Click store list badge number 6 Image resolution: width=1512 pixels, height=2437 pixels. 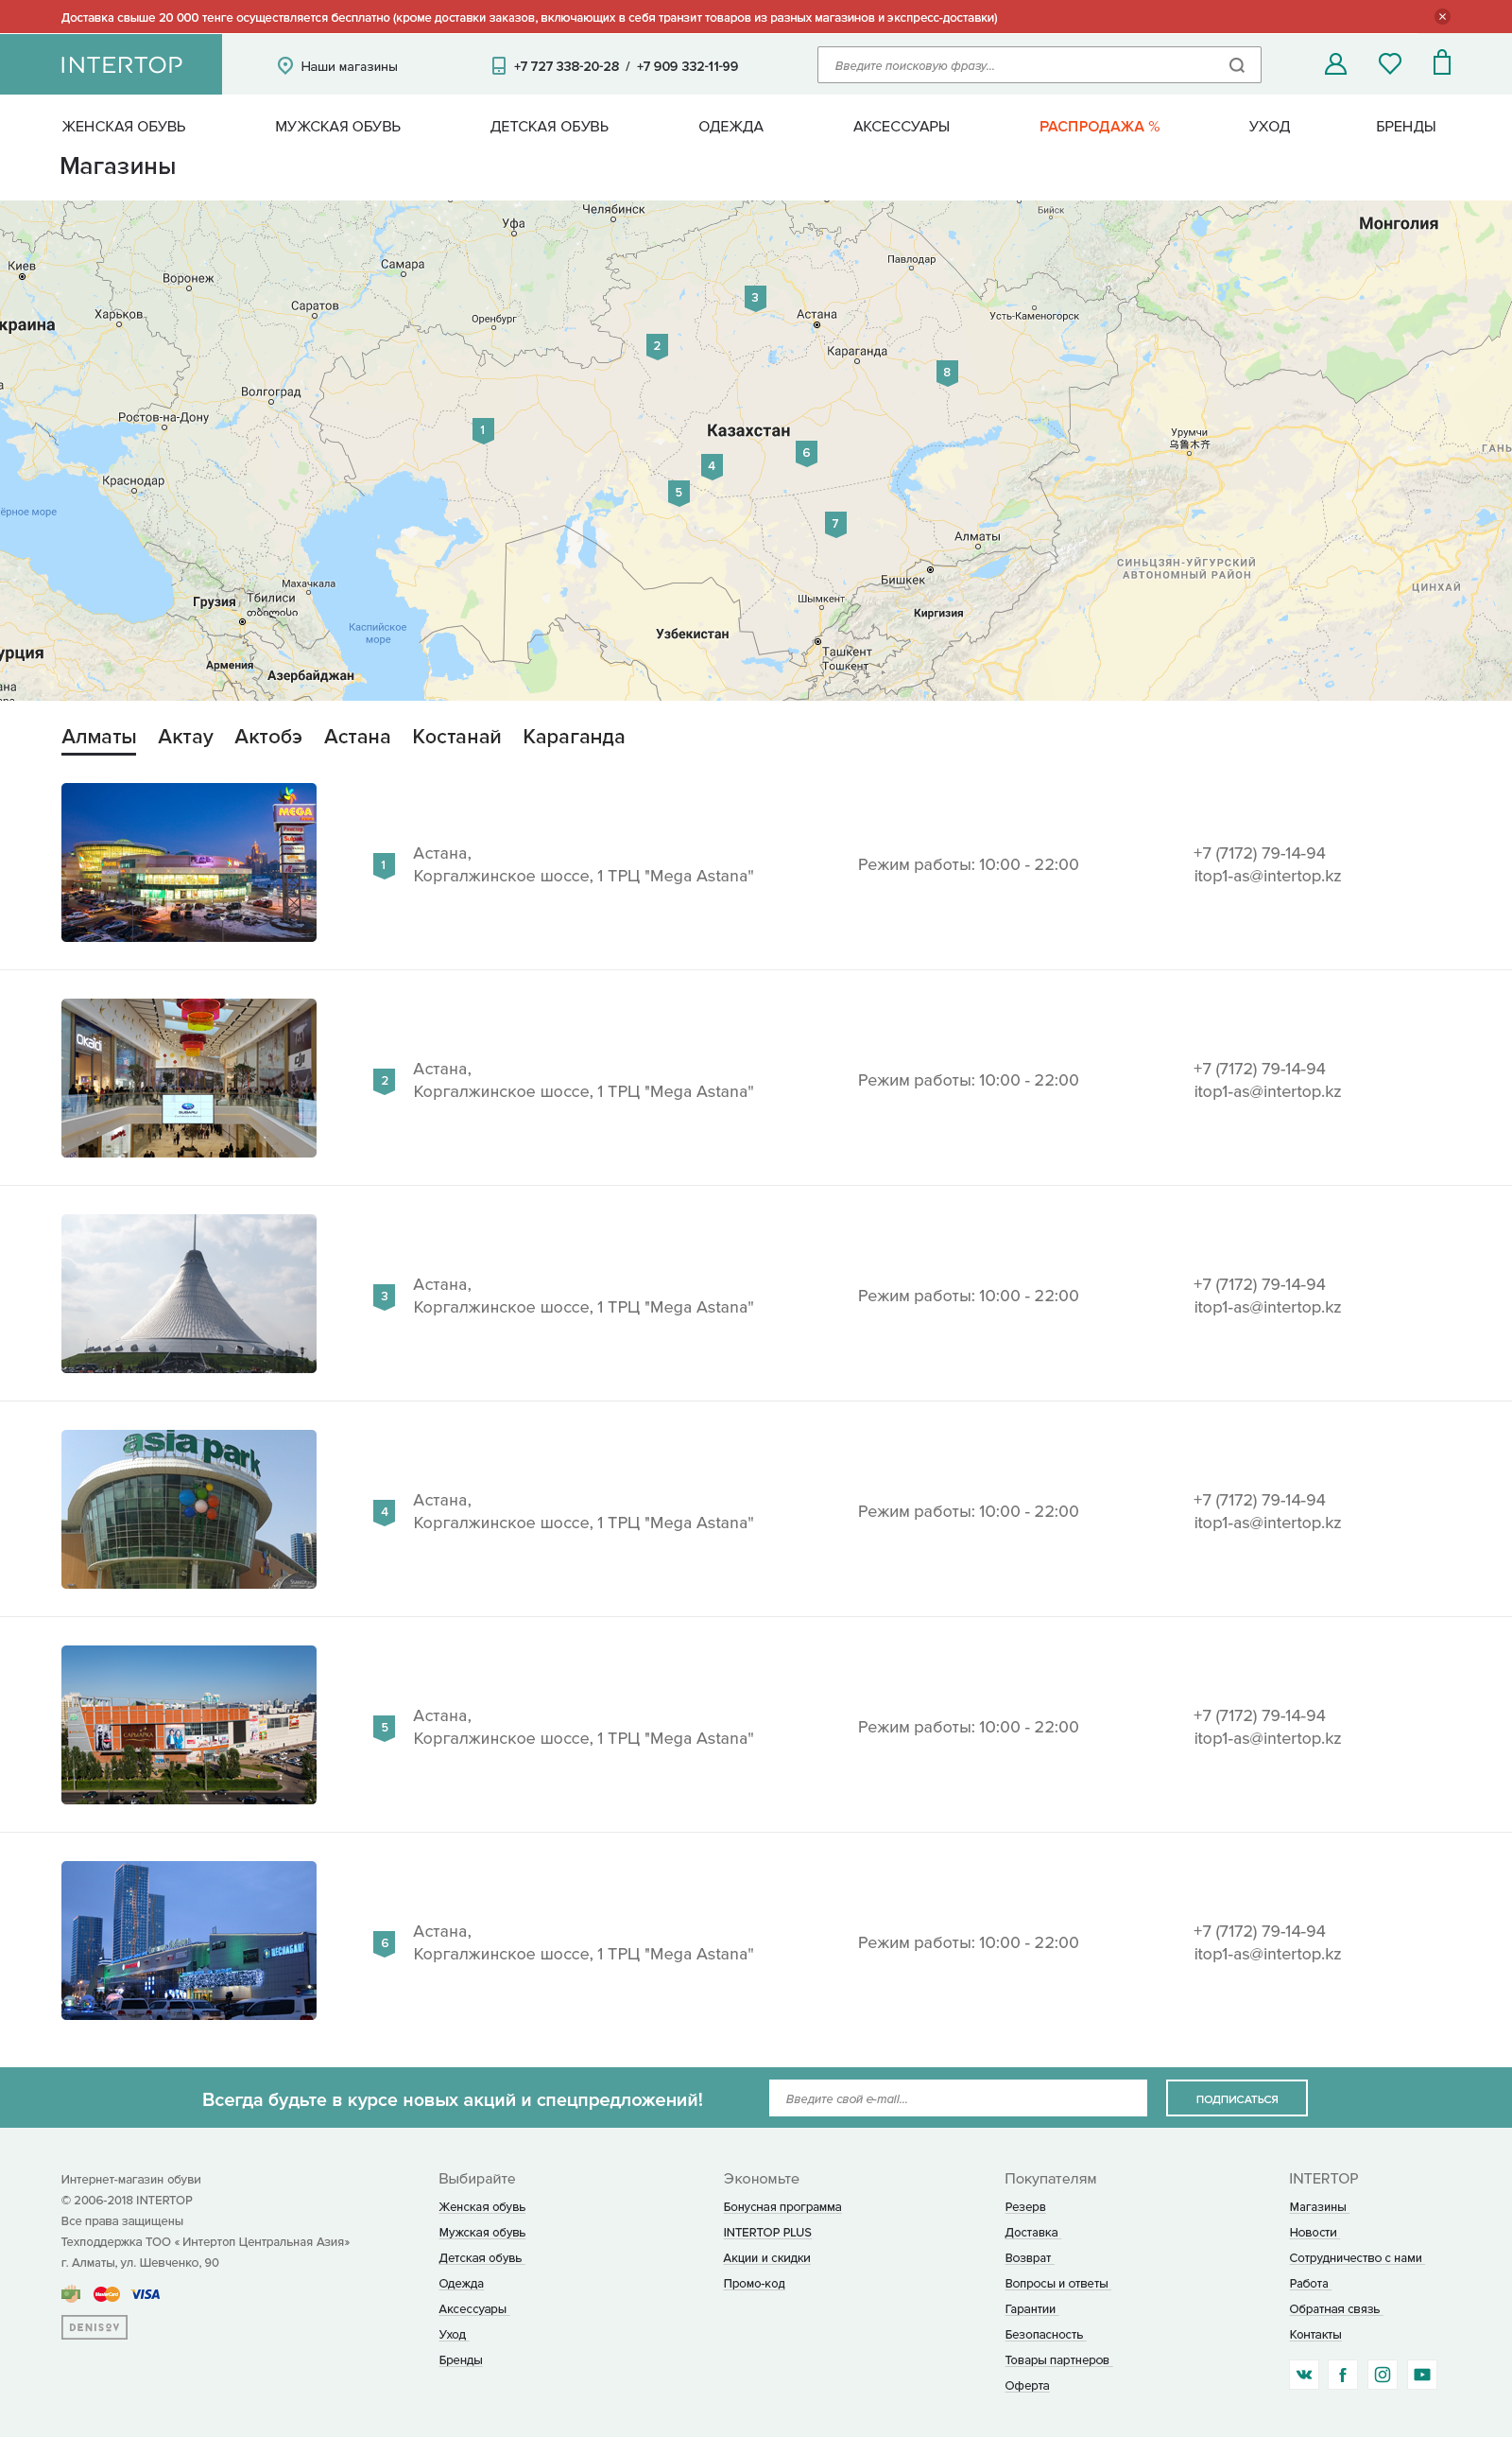point(384,1943)
